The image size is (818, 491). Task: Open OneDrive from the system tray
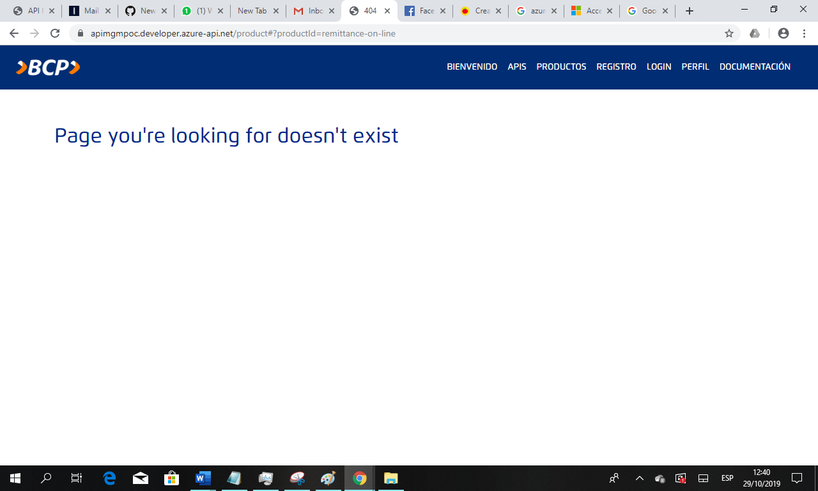658,478
